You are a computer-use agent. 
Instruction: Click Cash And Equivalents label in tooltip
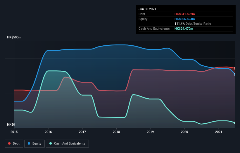pos(154,29)
